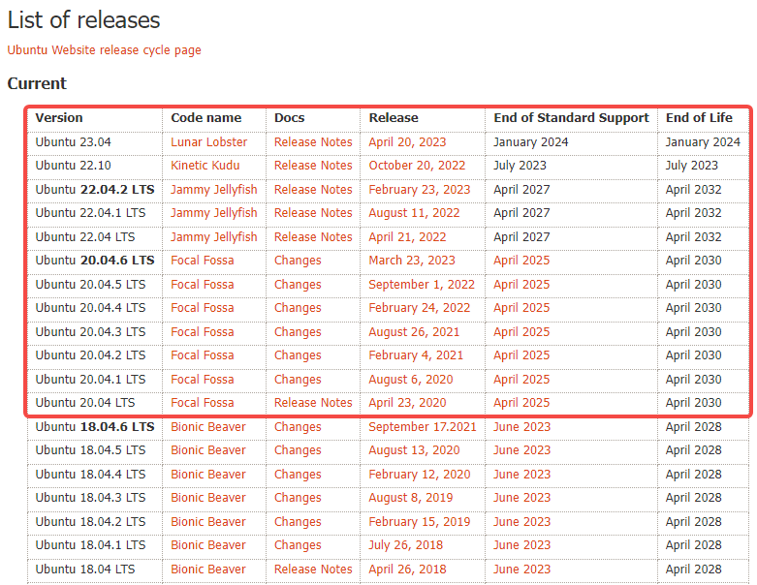Click the September 1, 2022 release date link
Screen dimensions: 757x585
(422, 285)
